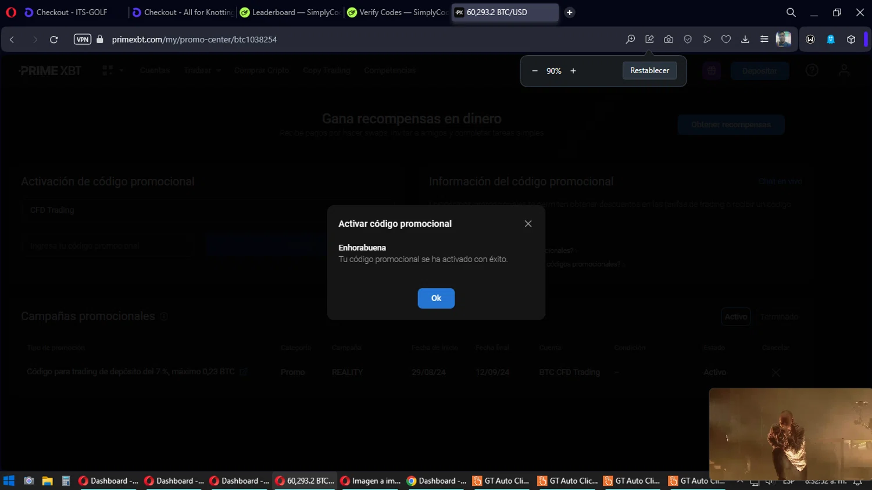
Task: Open the Opera menu icon
Action: [x=11, y=12]
